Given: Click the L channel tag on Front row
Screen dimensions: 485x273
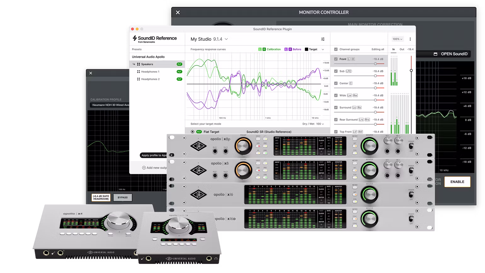Looking at the screenshot, I should tap(349, 59).
